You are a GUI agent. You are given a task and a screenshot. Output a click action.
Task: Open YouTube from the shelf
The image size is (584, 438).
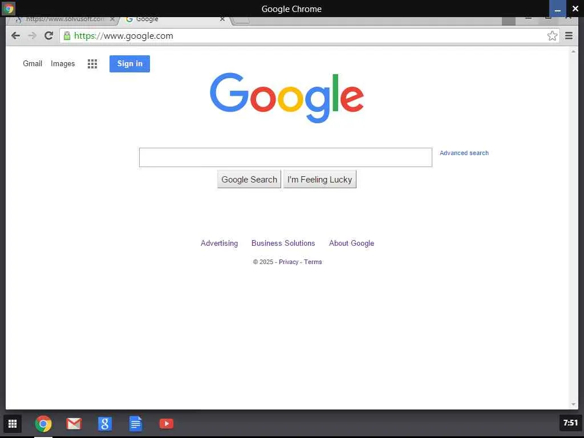[x=167, y=424]
